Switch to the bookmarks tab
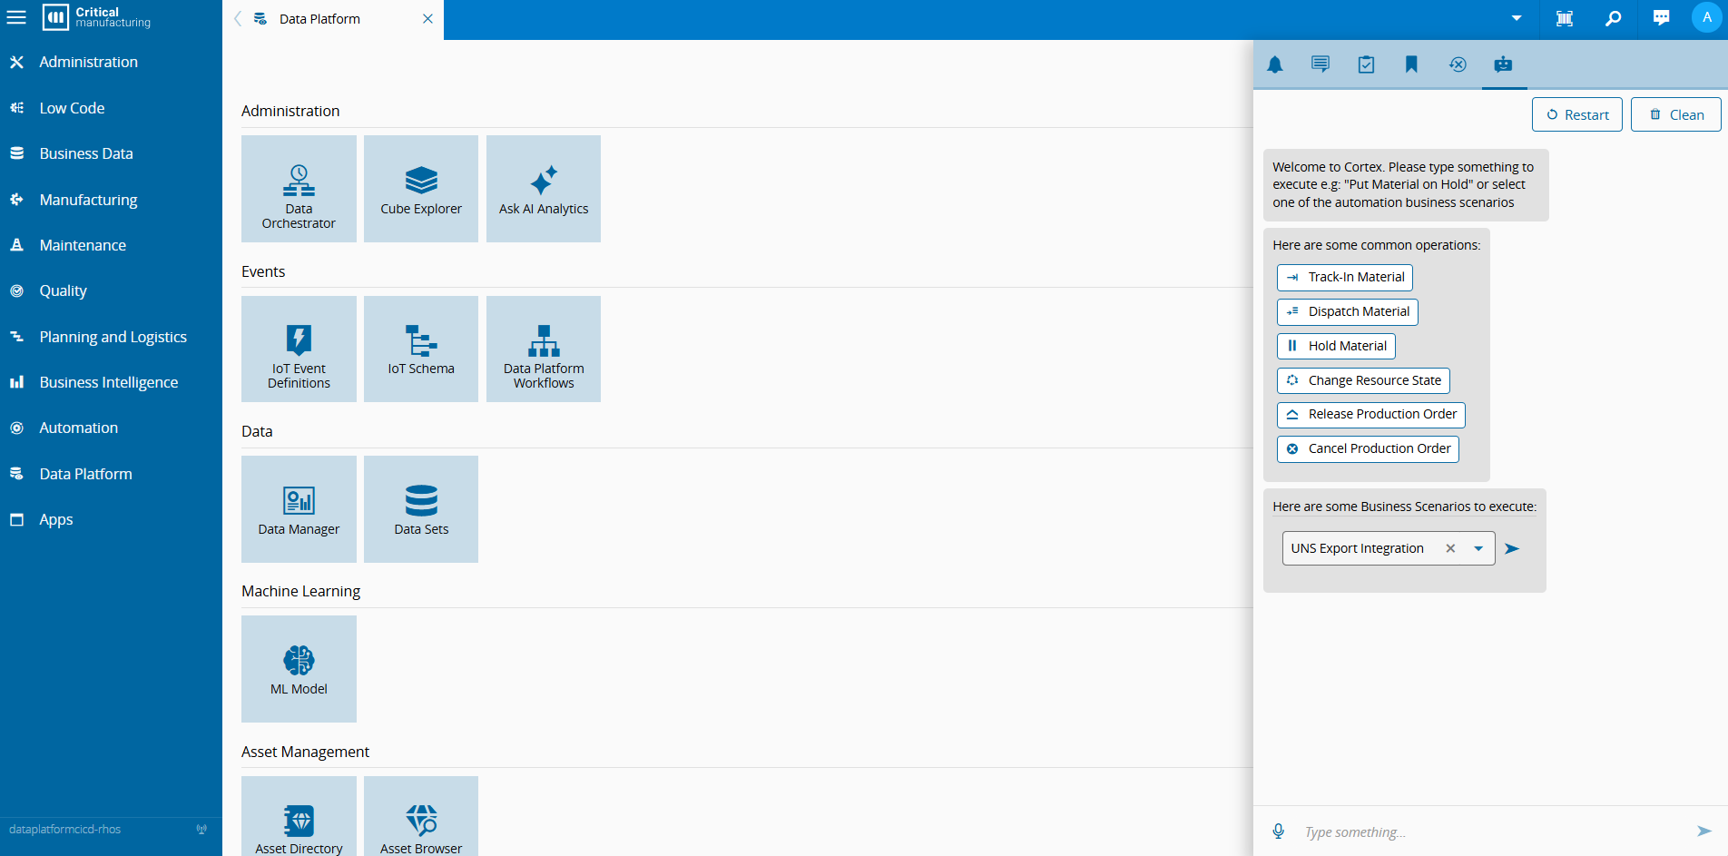Viewport: 1728px width, 856px height. (x=1411, y=64)
